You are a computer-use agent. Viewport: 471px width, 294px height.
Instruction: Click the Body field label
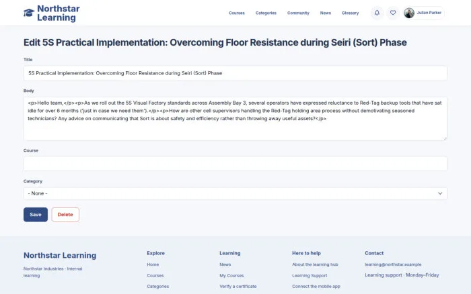[x=29, y=91]
